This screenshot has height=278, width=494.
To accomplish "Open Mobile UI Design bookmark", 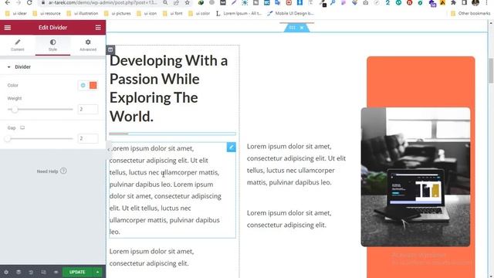I will tap(290, 14).
